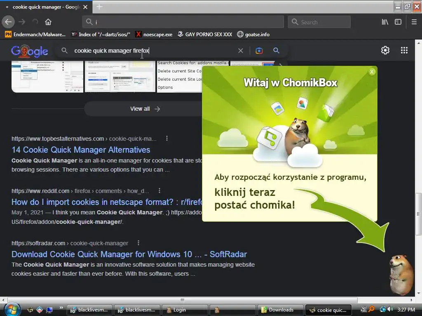
Task: Open the Search Cookies image thumbnail
Action: 180,77
